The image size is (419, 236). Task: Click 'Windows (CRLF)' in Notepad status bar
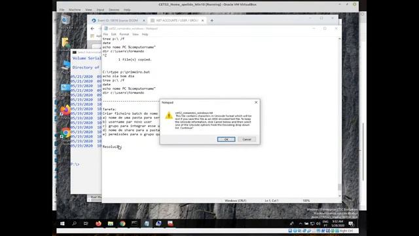(x=236, y=201)
